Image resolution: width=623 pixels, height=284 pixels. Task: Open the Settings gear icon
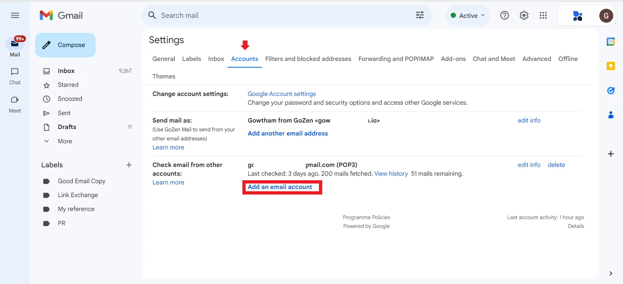(x=524, y=15)
